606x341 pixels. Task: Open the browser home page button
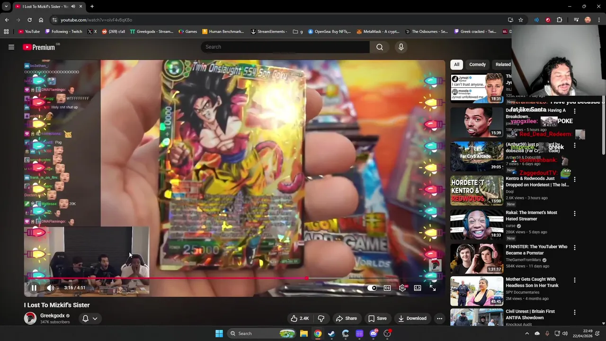click(41, 20)
